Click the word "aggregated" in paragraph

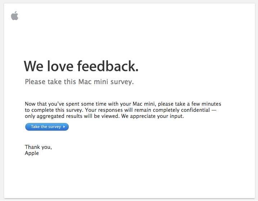pyautogui.click(x=50, y=116)
